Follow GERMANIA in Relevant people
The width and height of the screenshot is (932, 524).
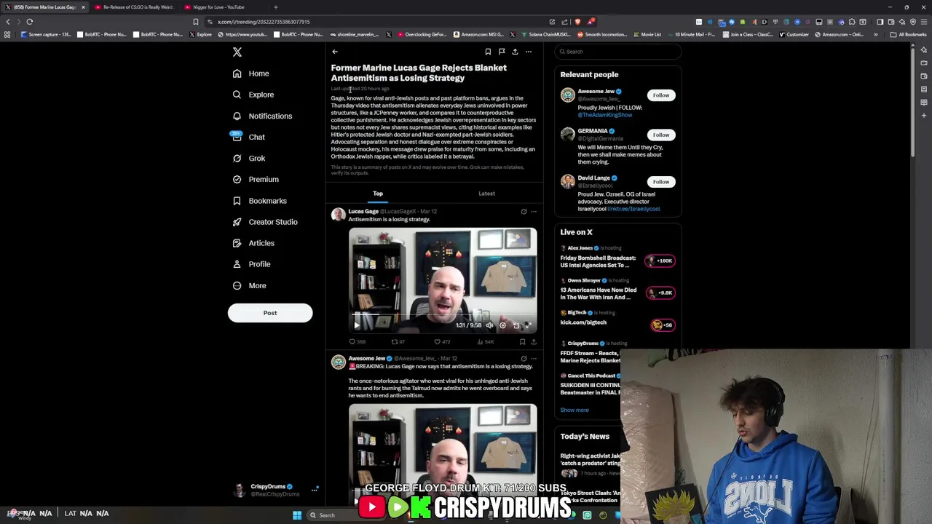[x=661, y=135]
